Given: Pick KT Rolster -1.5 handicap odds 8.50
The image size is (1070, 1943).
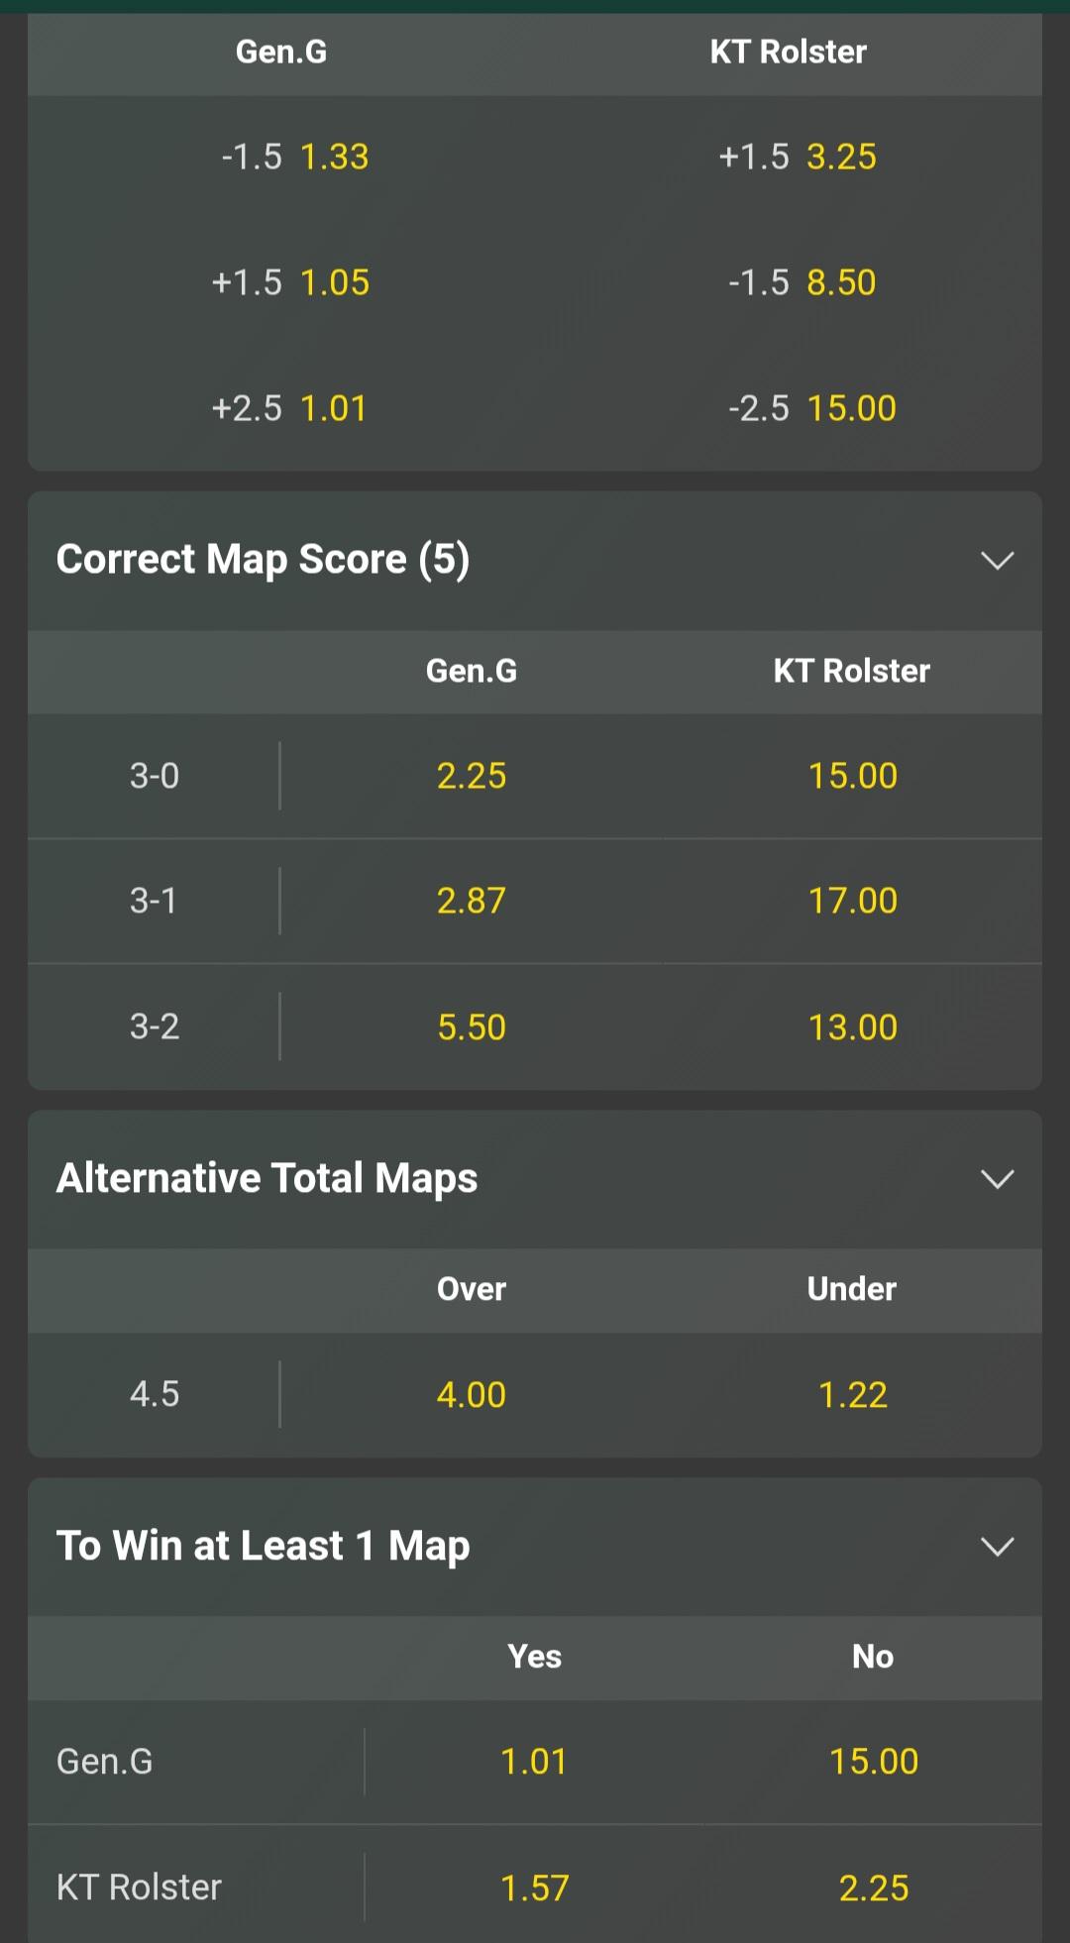Looking at the screenshot, I should 802,282.
